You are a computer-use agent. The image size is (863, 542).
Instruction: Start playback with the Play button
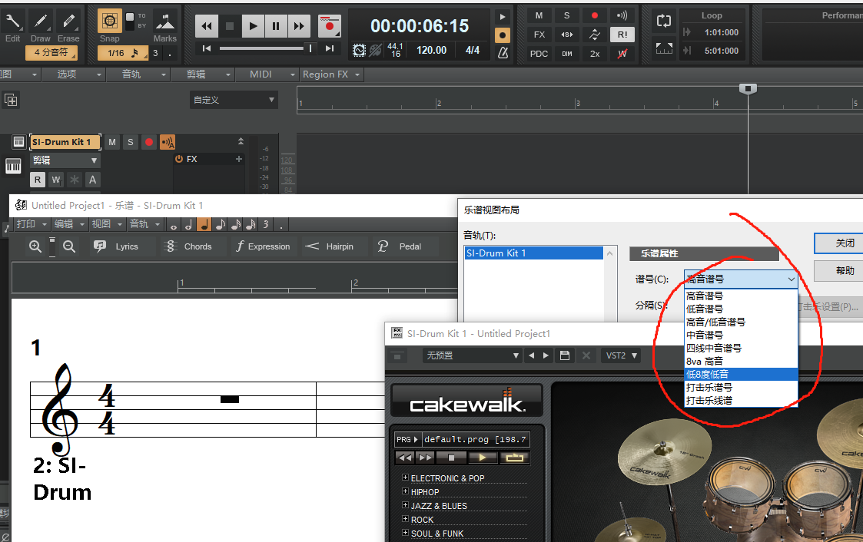[x=253, y=26]
